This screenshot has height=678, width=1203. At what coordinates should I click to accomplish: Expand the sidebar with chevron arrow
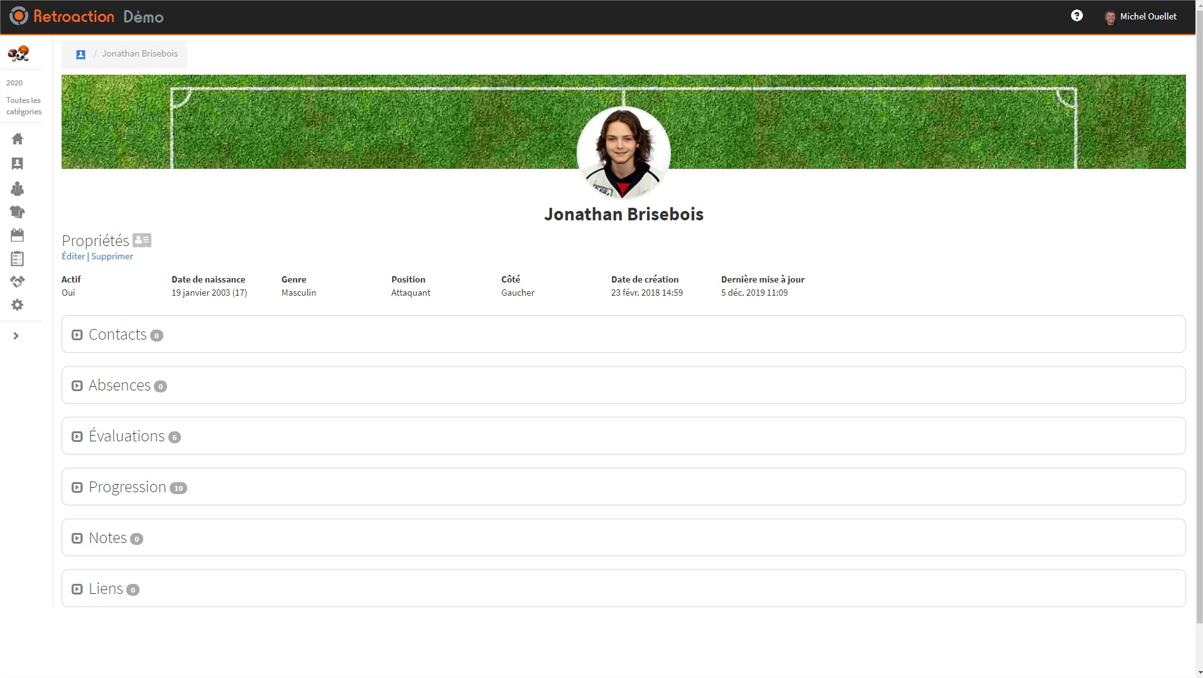[16, 336]
